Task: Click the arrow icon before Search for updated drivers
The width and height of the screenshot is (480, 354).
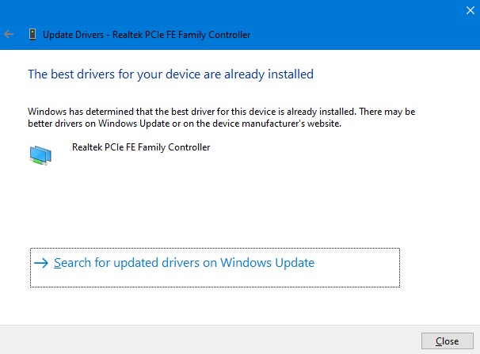Action: 41,263
